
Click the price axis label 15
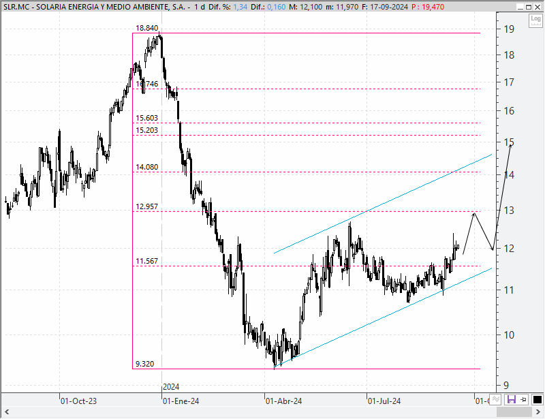coord(509,142)
